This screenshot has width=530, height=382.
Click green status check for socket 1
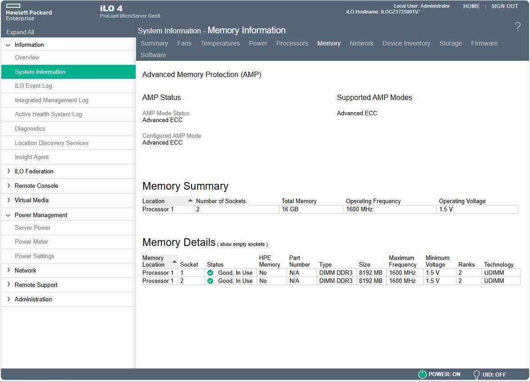click(x=210, y=273)
